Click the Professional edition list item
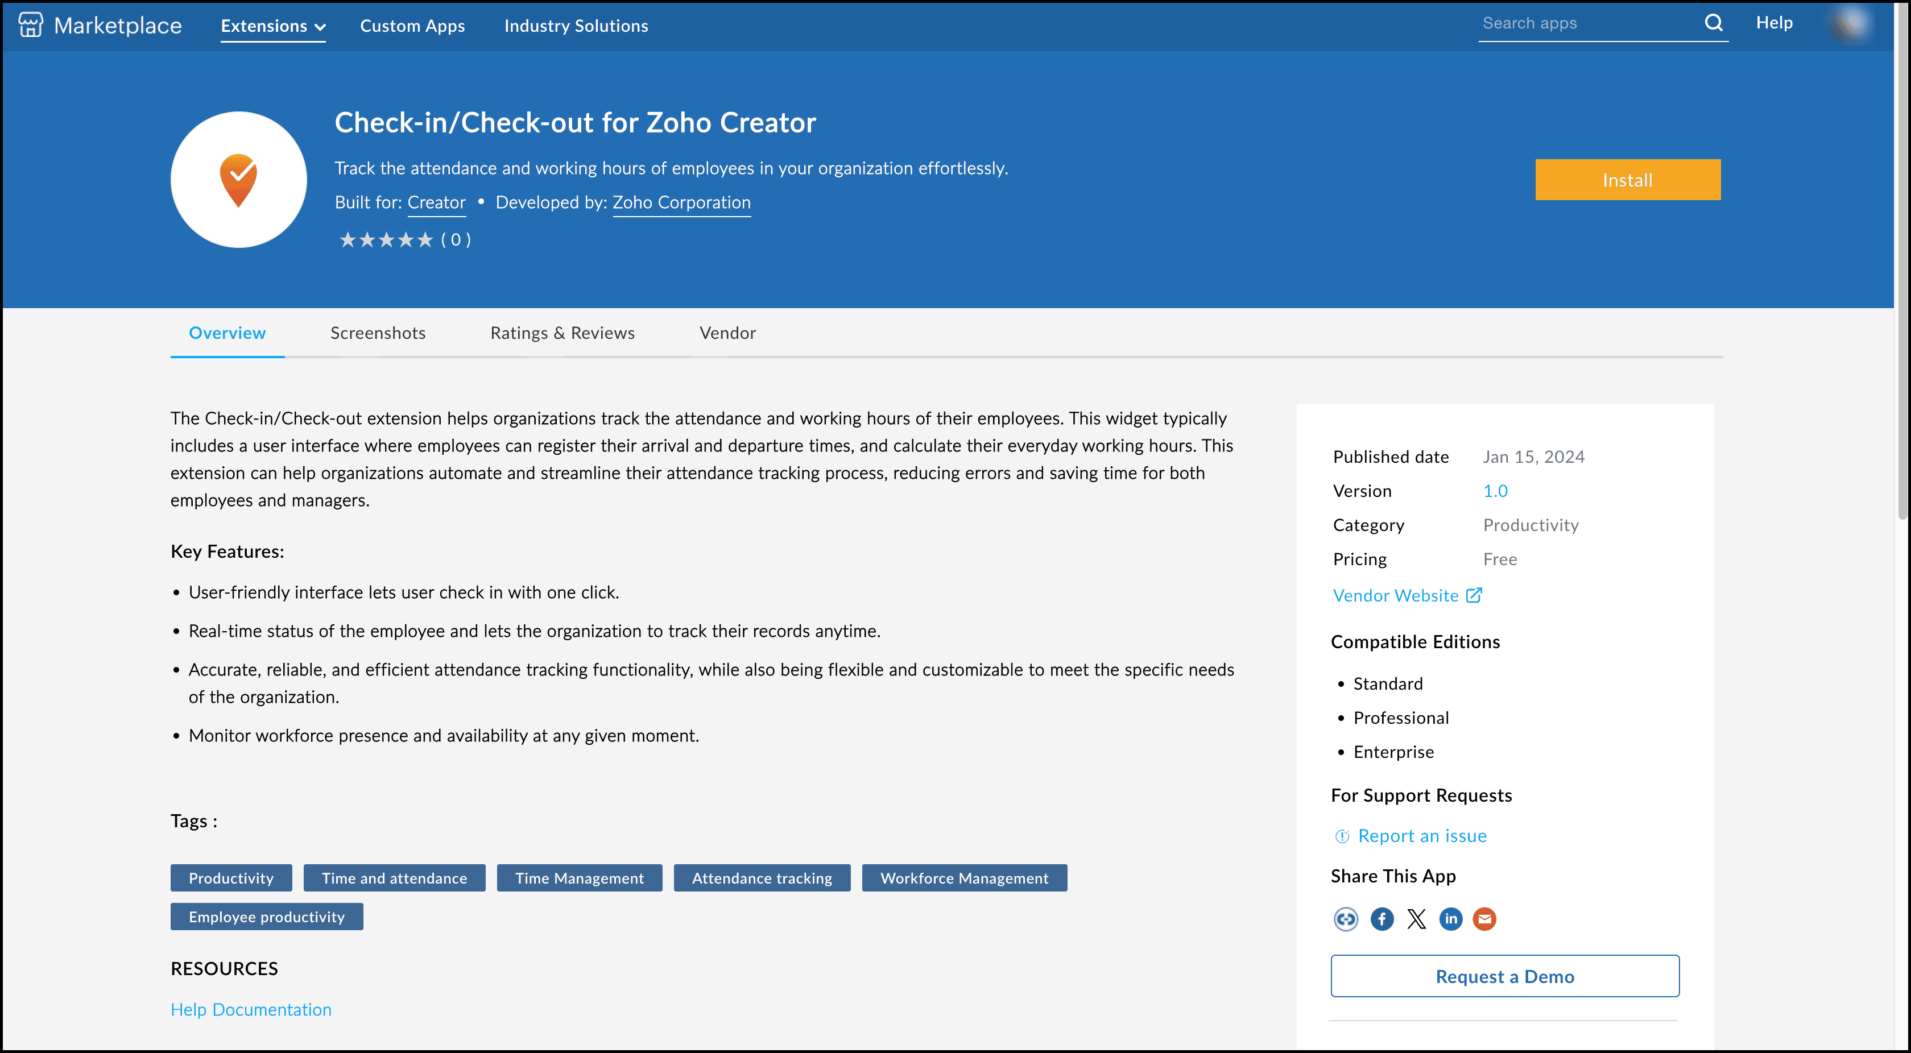 [1401, 718]
